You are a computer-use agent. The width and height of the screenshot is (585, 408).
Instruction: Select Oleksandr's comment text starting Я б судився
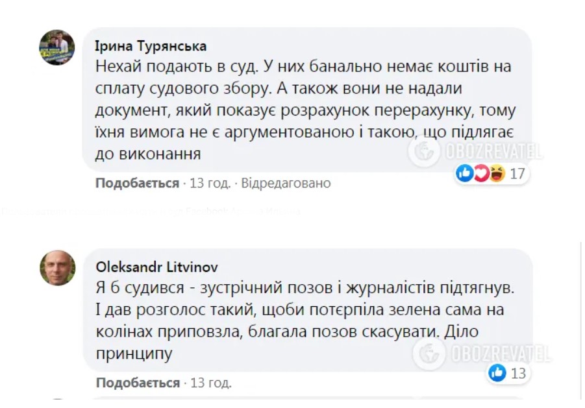pos(305,320)
